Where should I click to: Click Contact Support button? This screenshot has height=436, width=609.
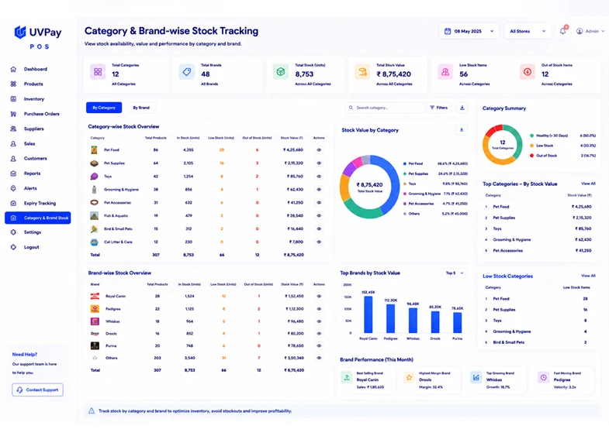tap(38, 390)
